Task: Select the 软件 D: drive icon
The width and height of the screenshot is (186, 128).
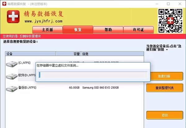Action: pyautogui.click(x=12, y=77)
